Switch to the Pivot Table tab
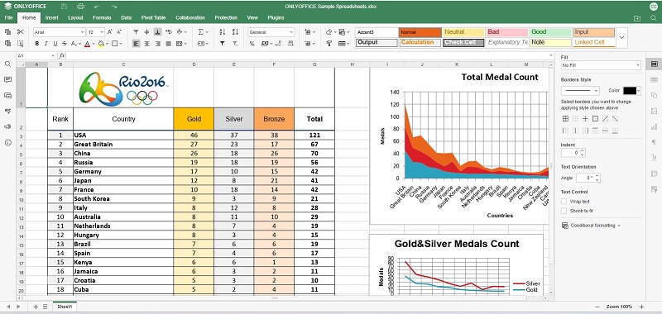 (153, 17)
